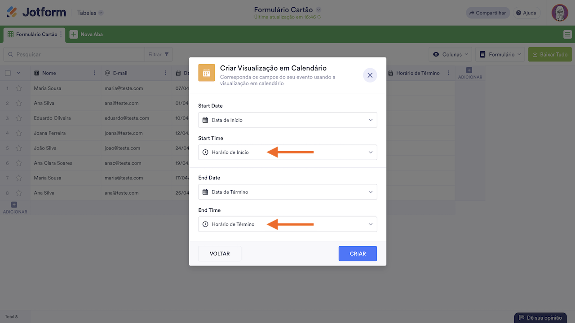This screenshot has width=575, height=323.
Task: Star the João Silva row
Action: tap(19, 148)
